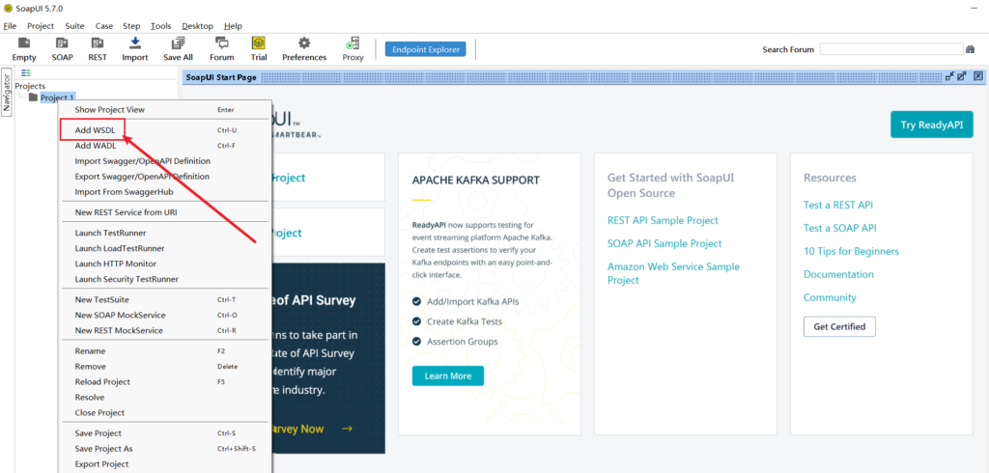Open Test a REST API link
989x473 pixels.
838,205
